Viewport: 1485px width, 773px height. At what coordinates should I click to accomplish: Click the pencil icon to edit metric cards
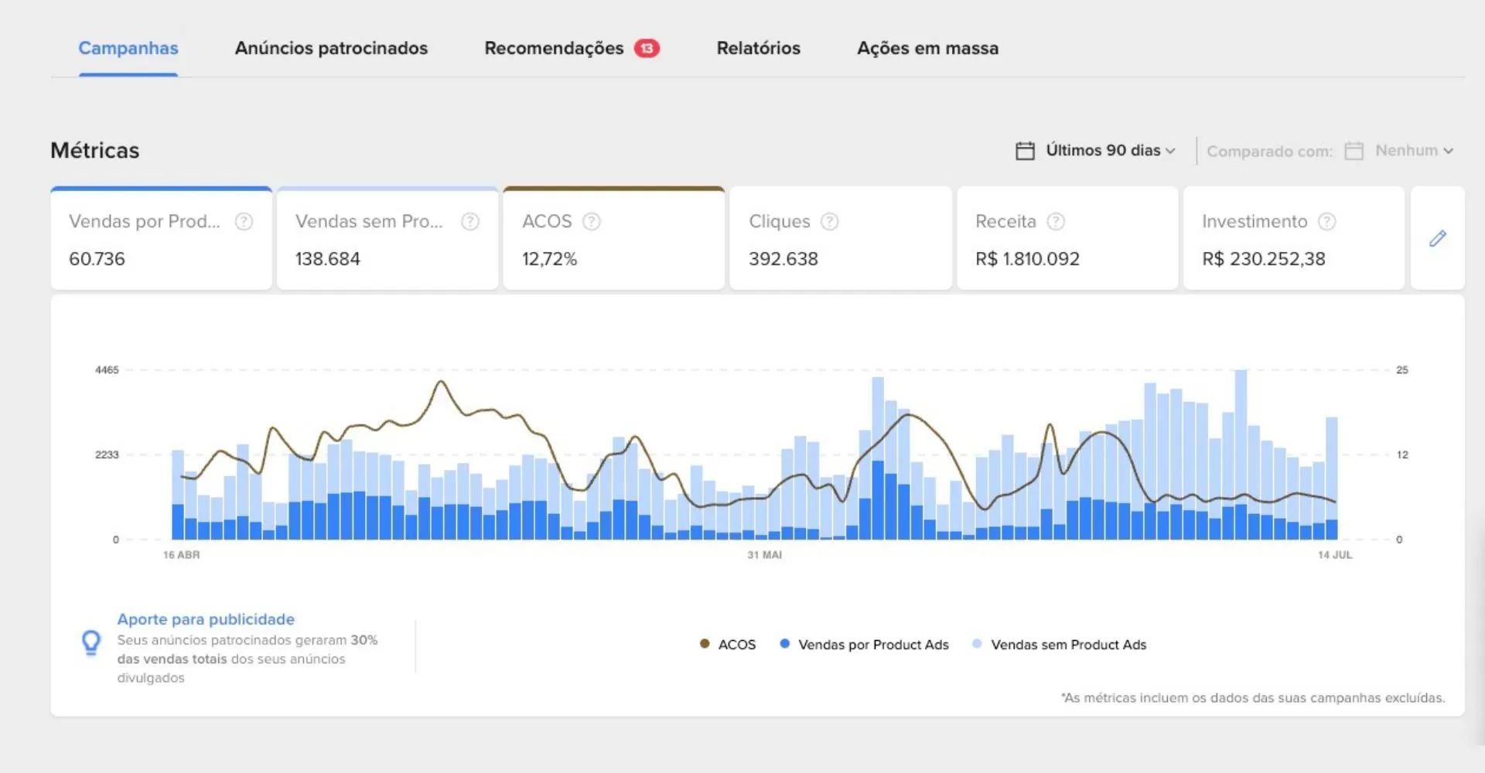[1439, 238]
